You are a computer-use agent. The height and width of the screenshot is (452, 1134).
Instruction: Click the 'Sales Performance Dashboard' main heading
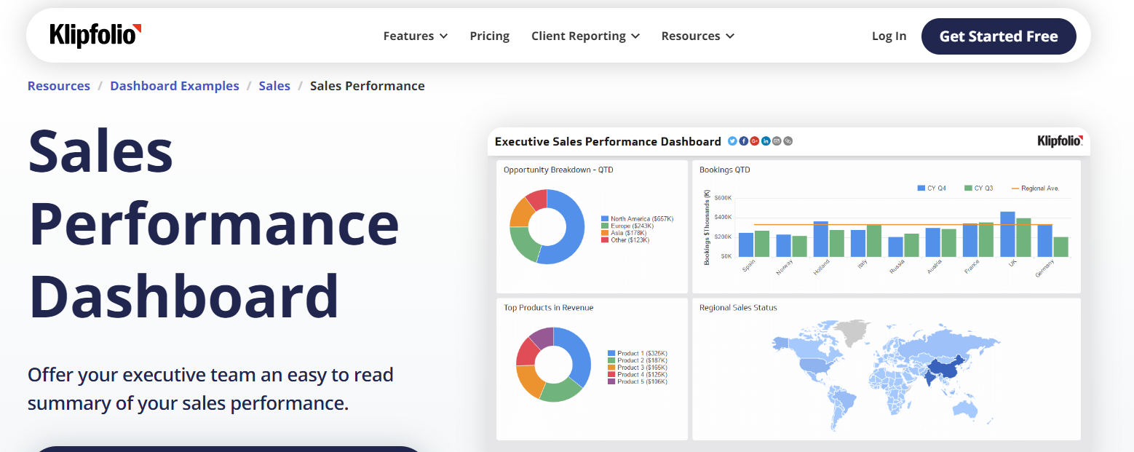click(214, 223)
